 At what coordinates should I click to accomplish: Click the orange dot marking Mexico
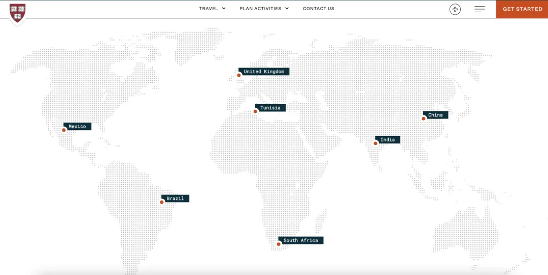pos(64,130)
